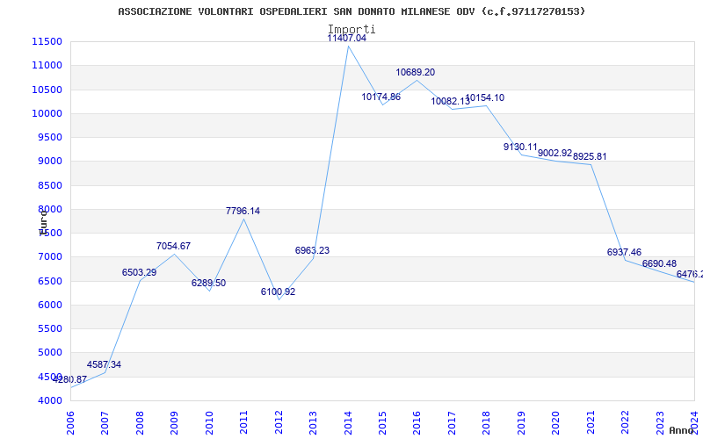Screen dimensions: 703x439
Task: Click the y-axis tick 8500
Action: point(49,185)
